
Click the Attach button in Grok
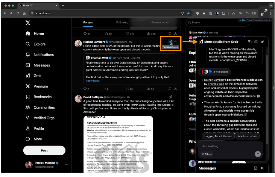click(x=207, y=154)
